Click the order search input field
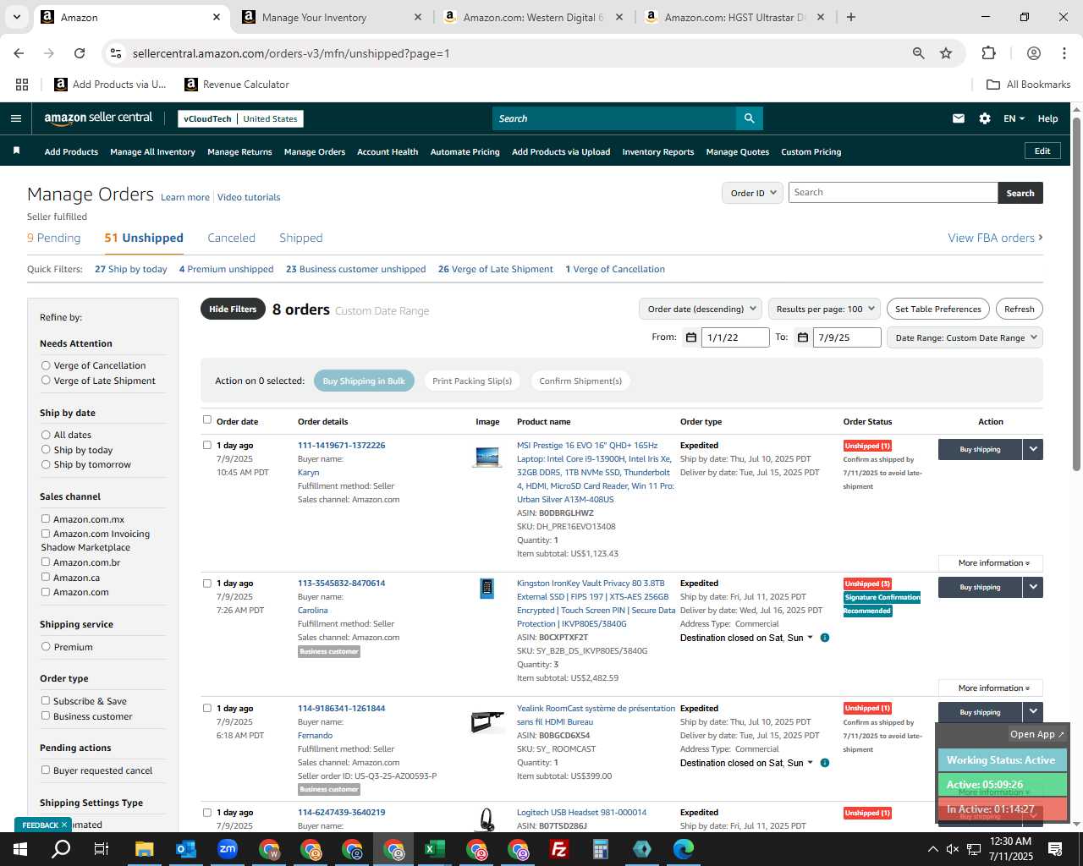 (x=893, y=193)
